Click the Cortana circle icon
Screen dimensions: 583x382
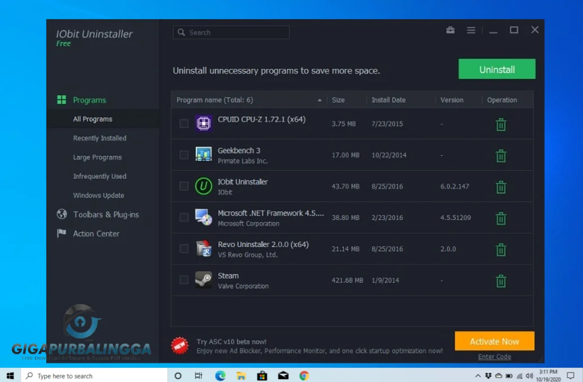178,376
